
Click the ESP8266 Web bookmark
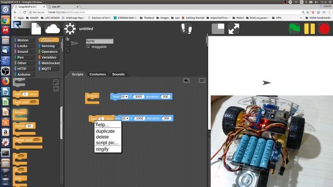click(x=125, y=18)
